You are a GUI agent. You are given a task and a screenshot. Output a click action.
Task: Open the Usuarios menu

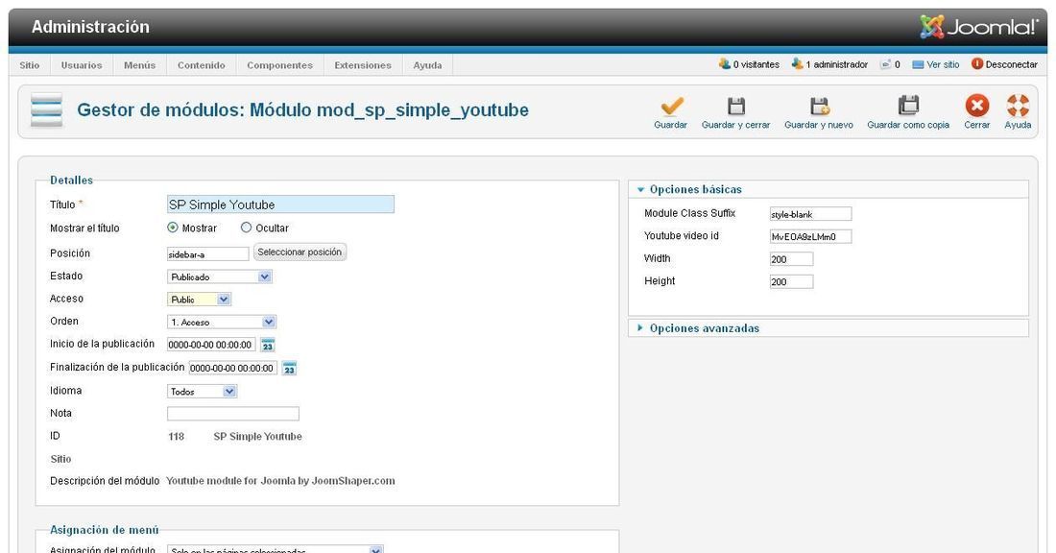82,65
